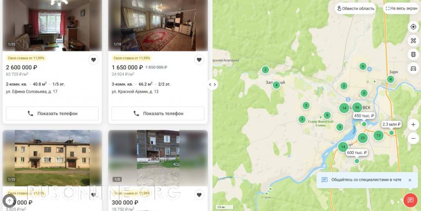Viewport: 421px width, 211px height.
Task: Click the На весь экран button
Action: coord(402,8)
